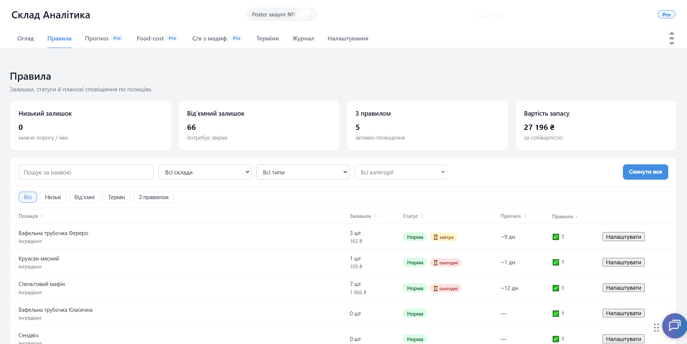Click the drag handle dots beside chat
This screenshot has height=344, width=687.
point(656,328)
